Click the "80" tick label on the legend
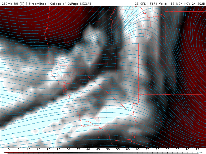 click(x=167, y=149)
